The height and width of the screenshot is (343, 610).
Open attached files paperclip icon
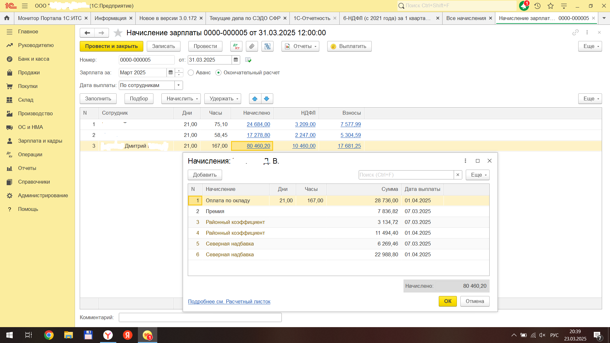[x=252, y=46]
